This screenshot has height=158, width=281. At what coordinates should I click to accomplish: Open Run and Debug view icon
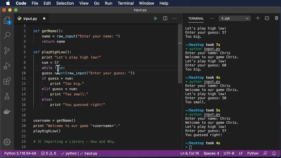click(7, 66)
